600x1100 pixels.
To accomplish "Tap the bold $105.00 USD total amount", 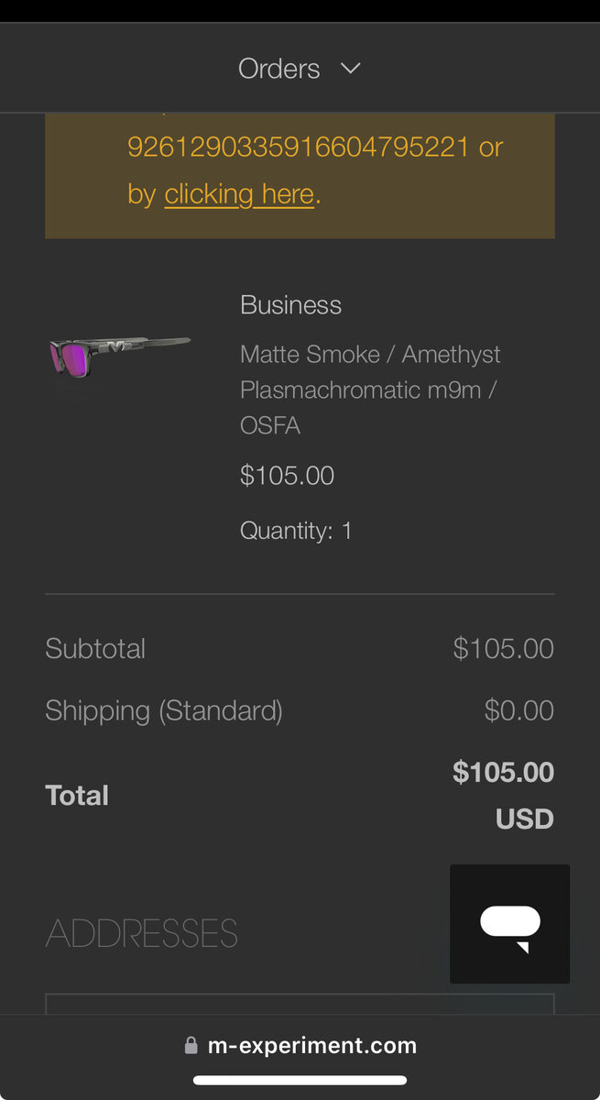I will pos(503,794).
